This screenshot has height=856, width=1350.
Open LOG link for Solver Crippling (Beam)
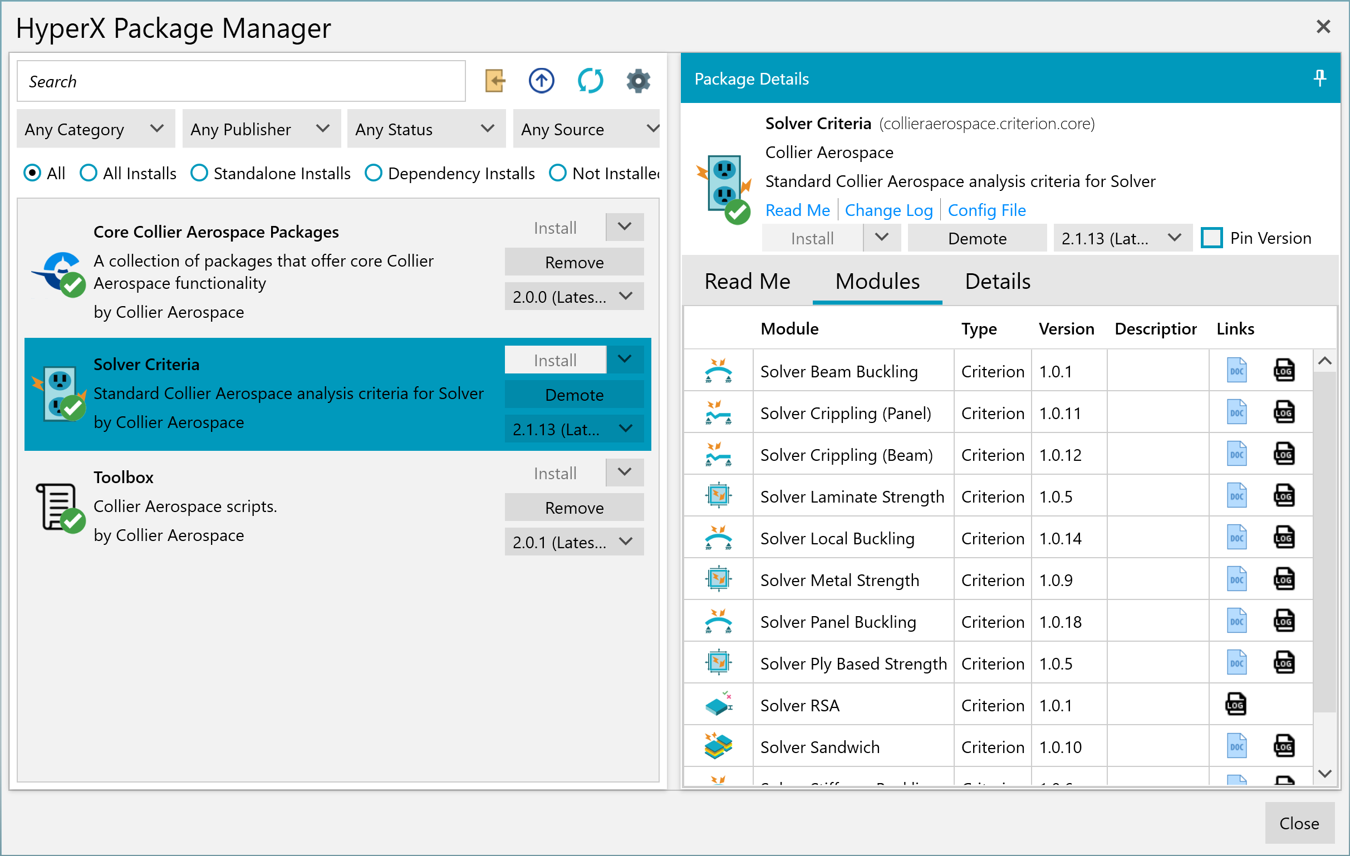click(1283, 454)
